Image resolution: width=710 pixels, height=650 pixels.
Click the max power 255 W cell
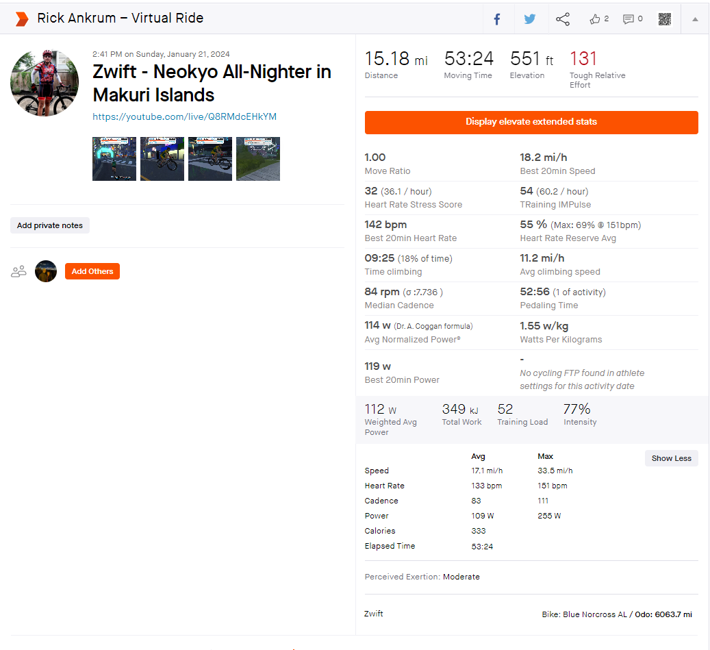(549, 516)
